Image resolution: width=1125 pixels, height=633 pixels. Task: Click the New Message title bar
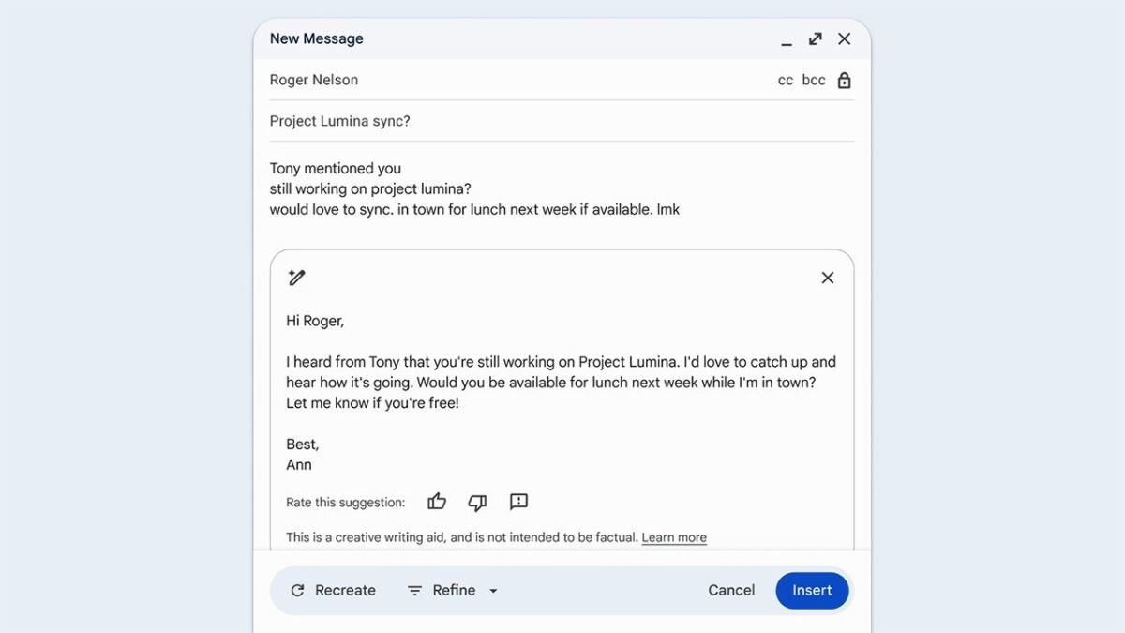coord(316,38)
